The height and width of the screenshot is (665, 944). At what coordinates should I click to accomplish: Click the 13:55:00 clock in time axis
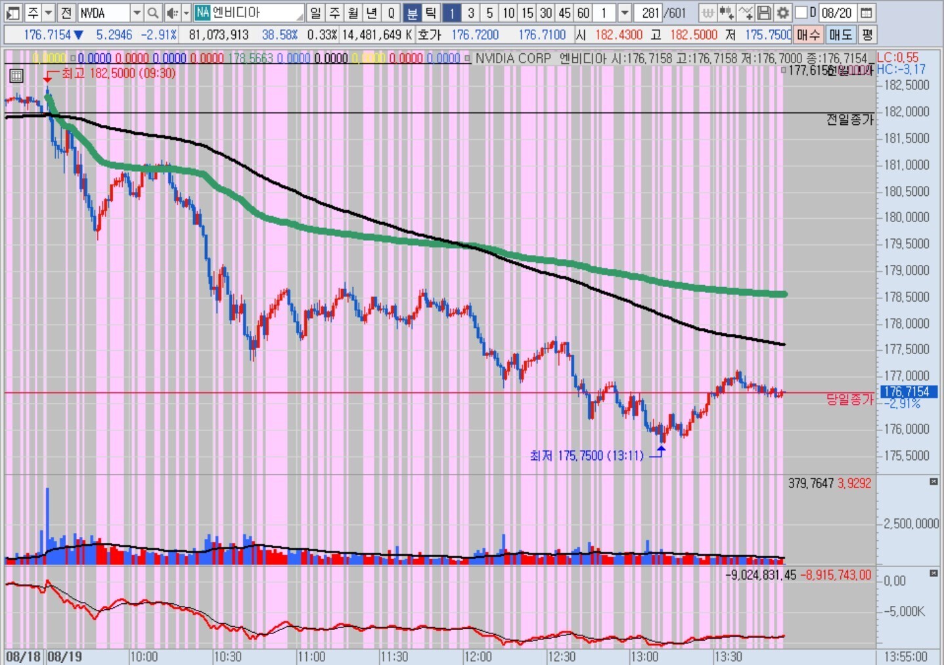coord(905,656)
